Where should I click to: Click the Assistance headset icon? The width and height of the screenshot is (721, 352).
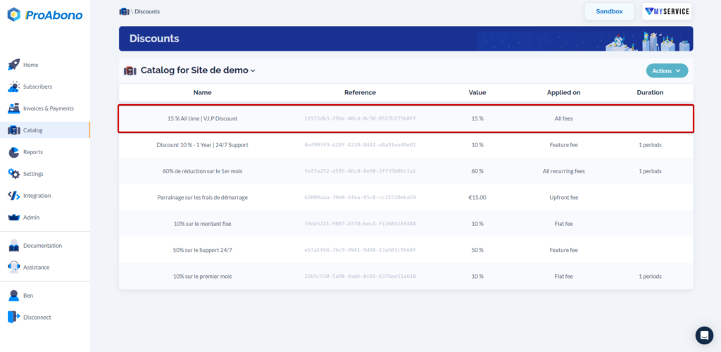(14, 267)
